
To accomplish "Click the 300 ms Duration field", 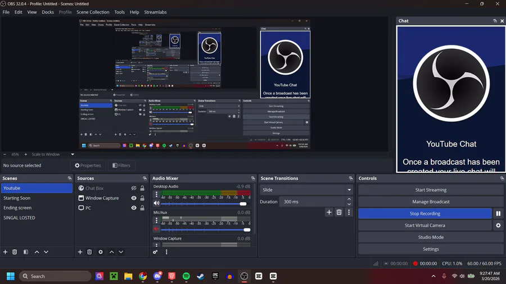I will [x=313, y=201].
